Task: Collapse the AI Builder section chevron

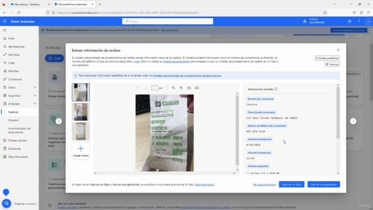Action: [x=35, y=104]
